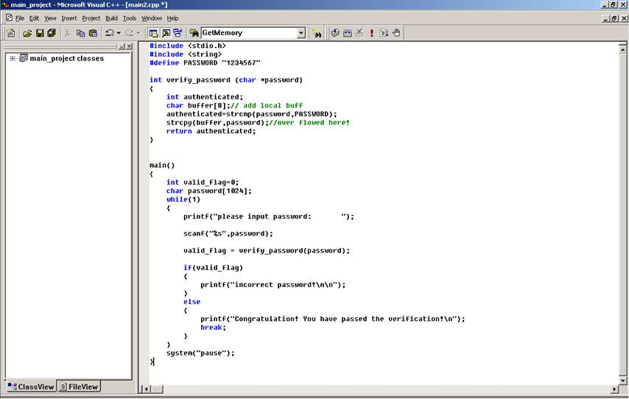Toggle the Output window toolbar button
The width and height of the screenshot is (629, 399).
point(166,33)
